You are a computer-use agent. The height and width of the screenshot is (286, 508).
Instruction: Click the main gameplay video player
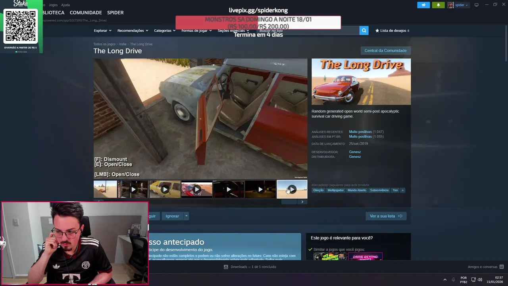click(x=200, y=119)
